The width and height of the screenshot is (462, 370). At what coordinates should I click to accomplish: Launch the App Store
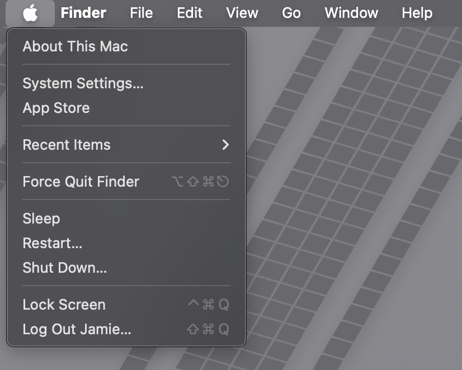[x=56, y=108]
